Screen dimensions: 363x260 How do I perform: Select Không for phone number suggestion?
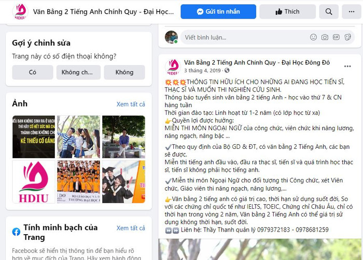click(x=124, y=72)
